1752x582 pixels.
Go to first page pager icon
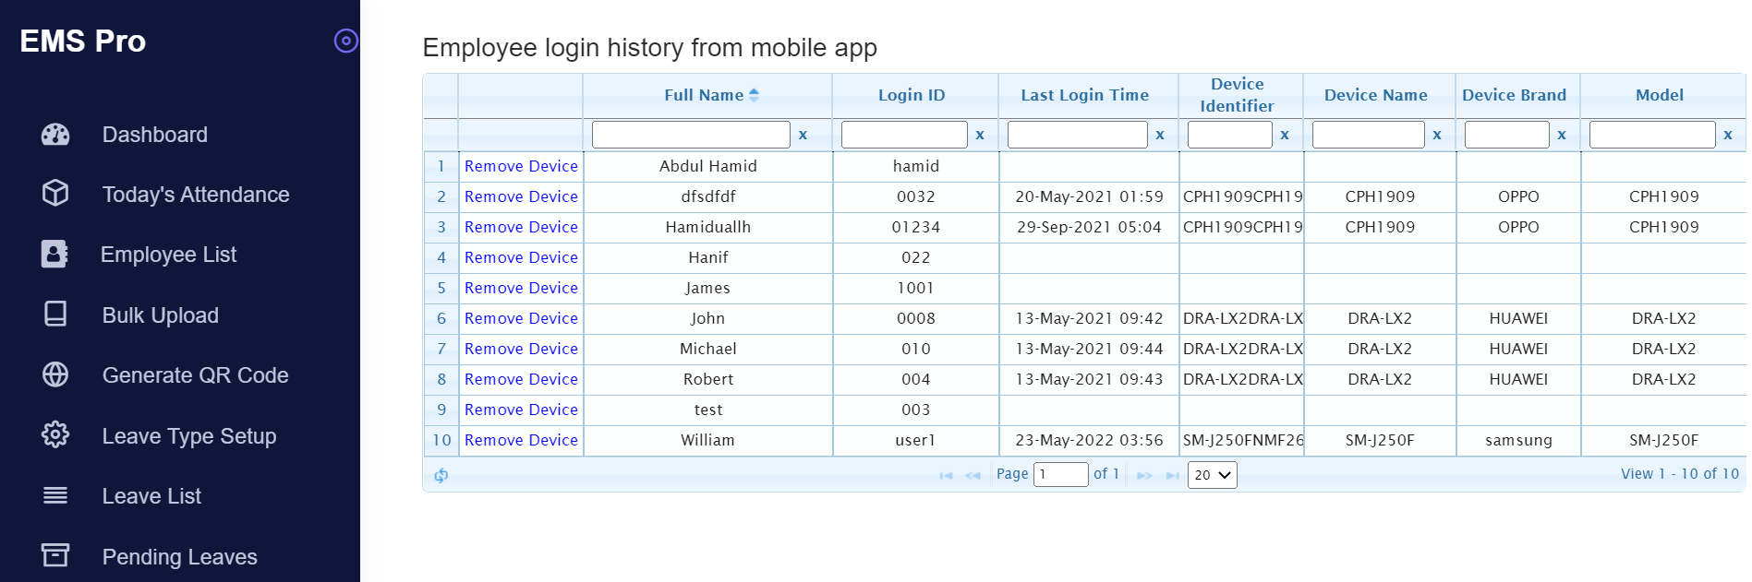pos(946,475)
